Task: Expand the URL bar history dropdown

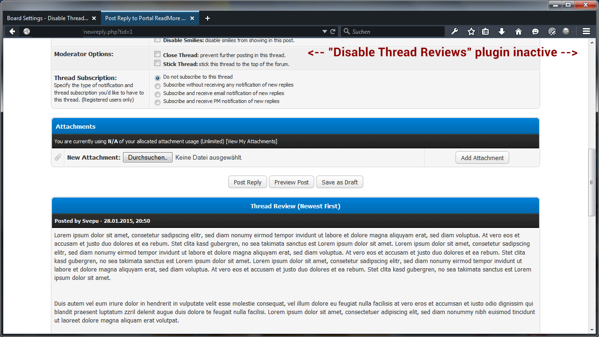Action: [325, 31]
